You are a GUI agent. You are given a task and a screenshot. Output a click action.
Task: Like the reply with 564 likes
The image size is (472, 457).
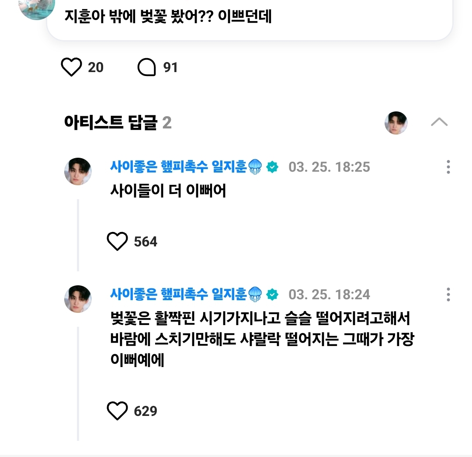pos(117,241)
